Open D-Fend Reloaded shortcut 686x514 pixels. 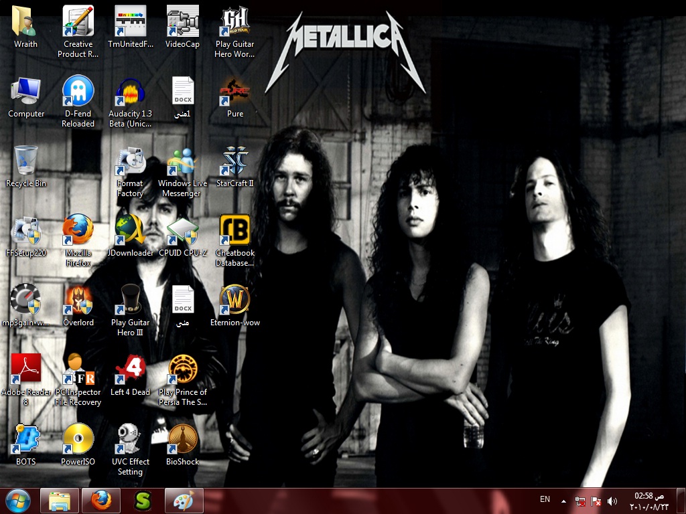78,92
